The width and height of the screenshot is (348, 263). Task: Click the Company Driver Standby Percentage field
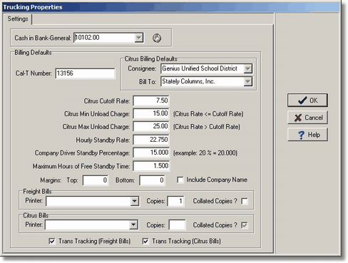click(151, 153)
